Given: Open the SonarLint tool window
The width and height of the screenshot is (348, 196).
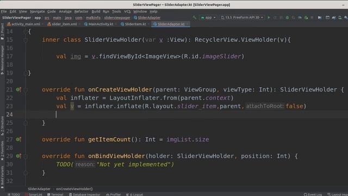Looking at the screenshot, I should click(x=34, y=194).
